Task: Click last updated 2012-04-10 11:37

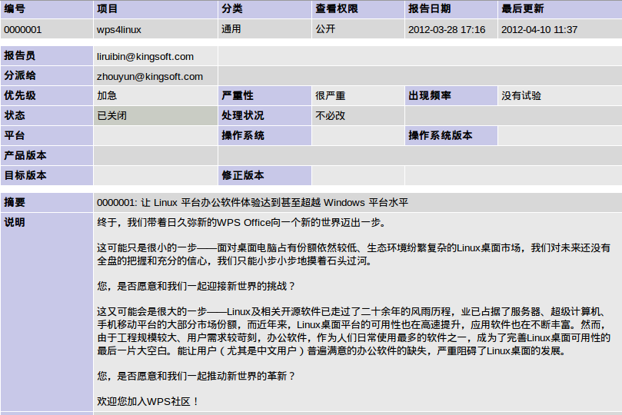Action: pos(539,30)
